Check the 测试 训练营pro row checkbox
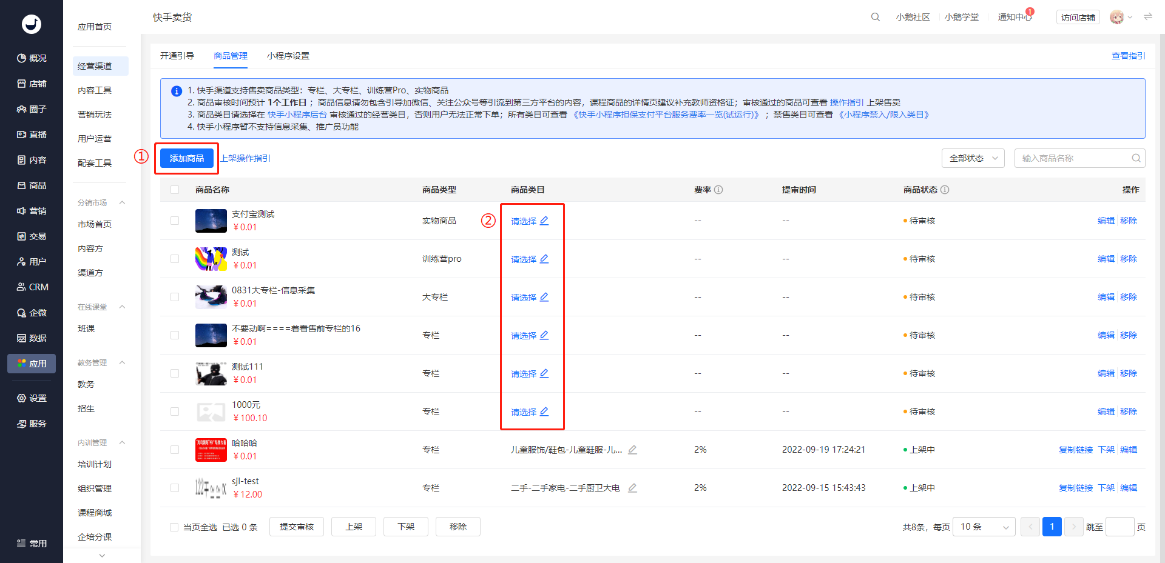Screen dimensions: 1165x563 [175, 259]
